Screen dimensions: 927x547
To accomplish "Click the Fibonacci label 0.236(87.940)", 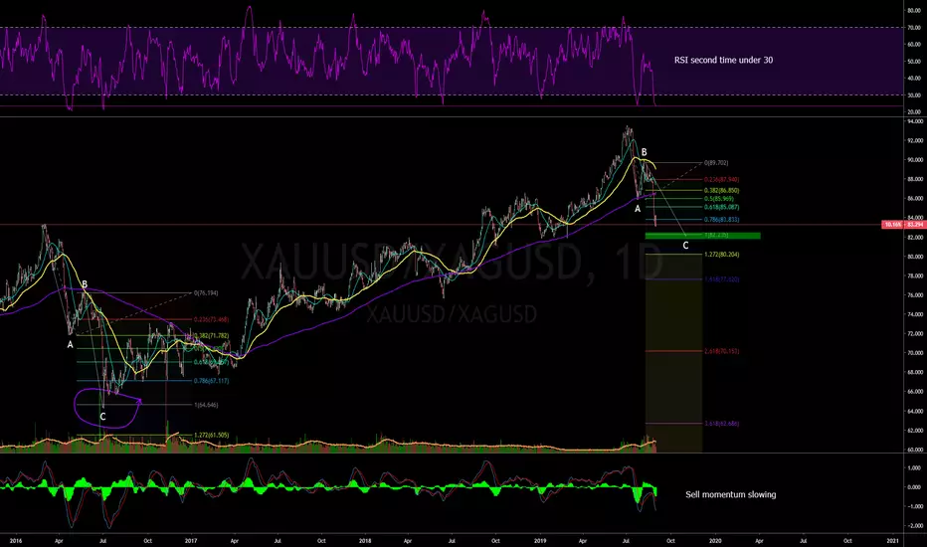I will pos(721,179).
